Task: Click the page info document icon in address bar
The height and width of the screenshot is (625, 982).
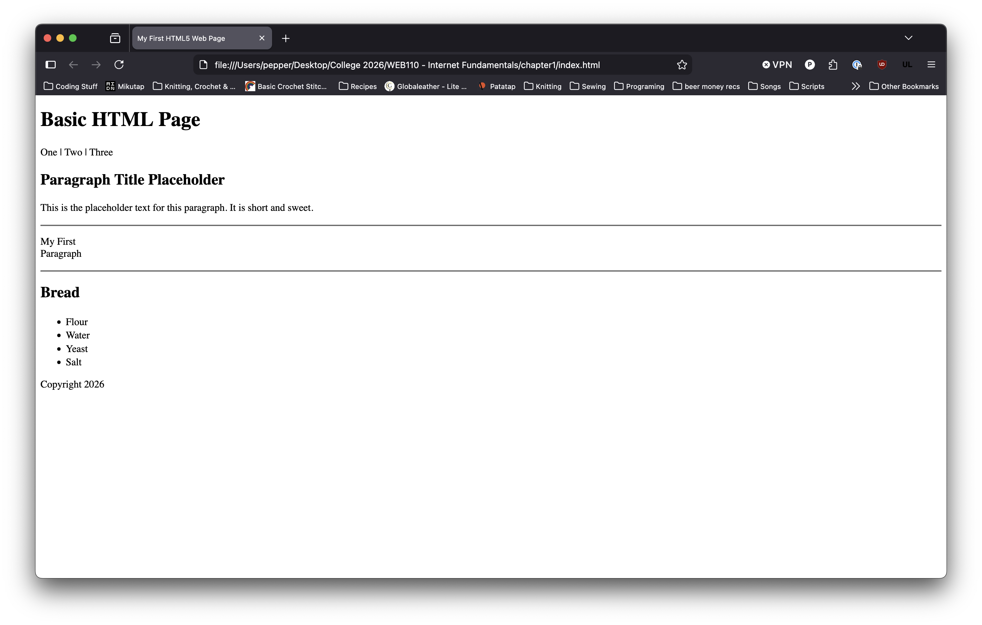Action: pos(203,65)
